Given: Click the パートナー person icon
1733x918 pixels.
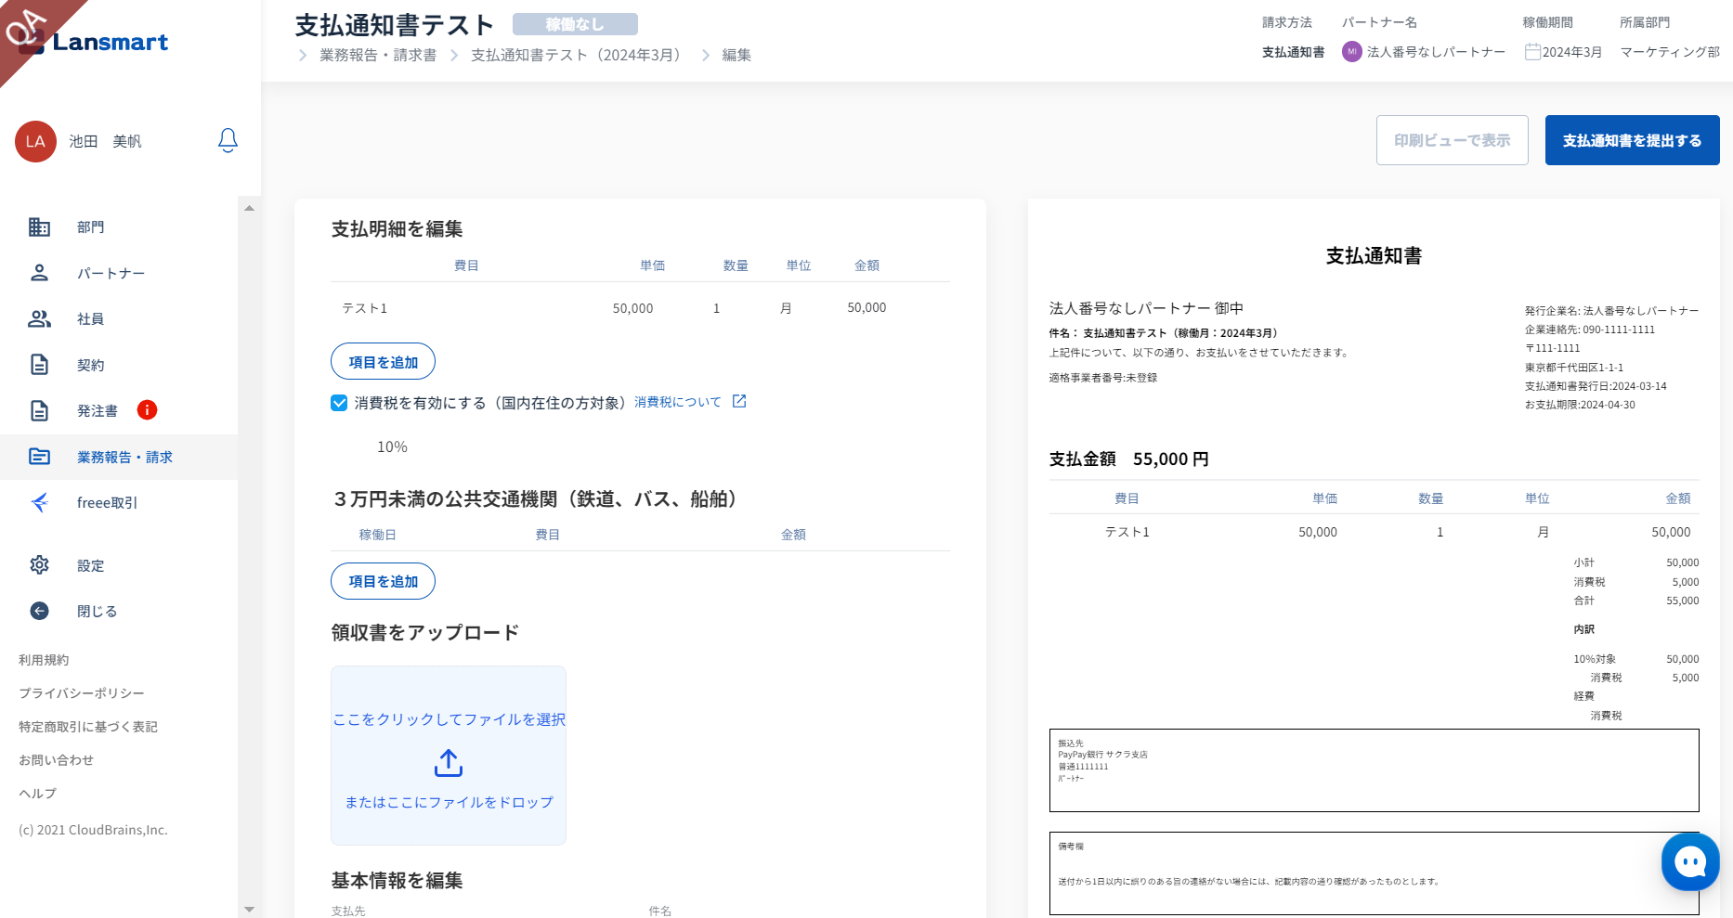Looking at the screenshot, I should point(39,273).
